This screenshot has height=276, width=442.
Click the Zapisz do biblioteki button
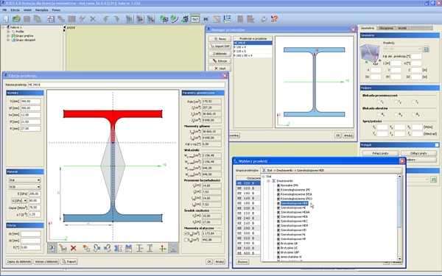coord(19,261)
